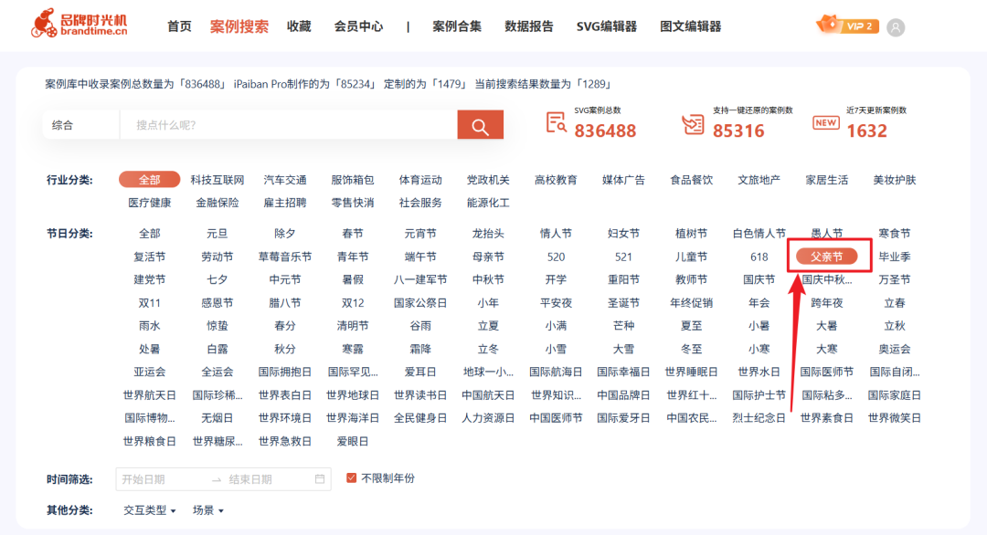The image size is (987, 535).
Task: Click the 一键还原案例数 megaphone icon
Action: tap(691, 124)
